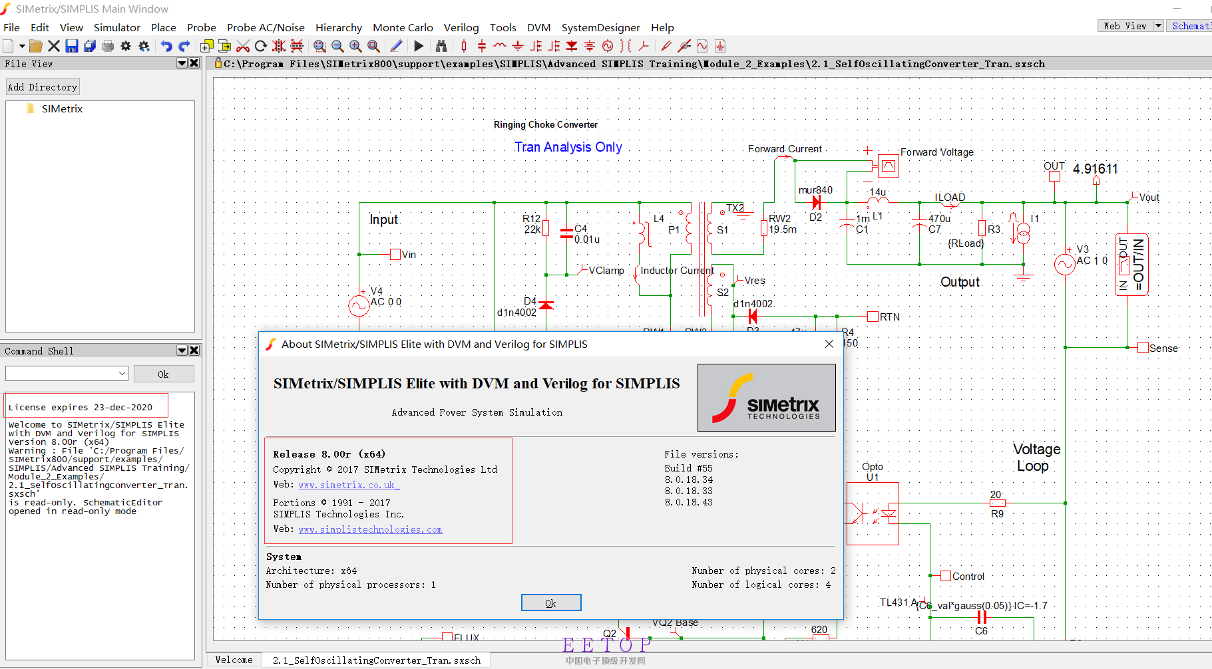The height and width of the screenshot is (669, 1212).
Task: Click the scissors cut icon
Action: [x=243, y=46]
